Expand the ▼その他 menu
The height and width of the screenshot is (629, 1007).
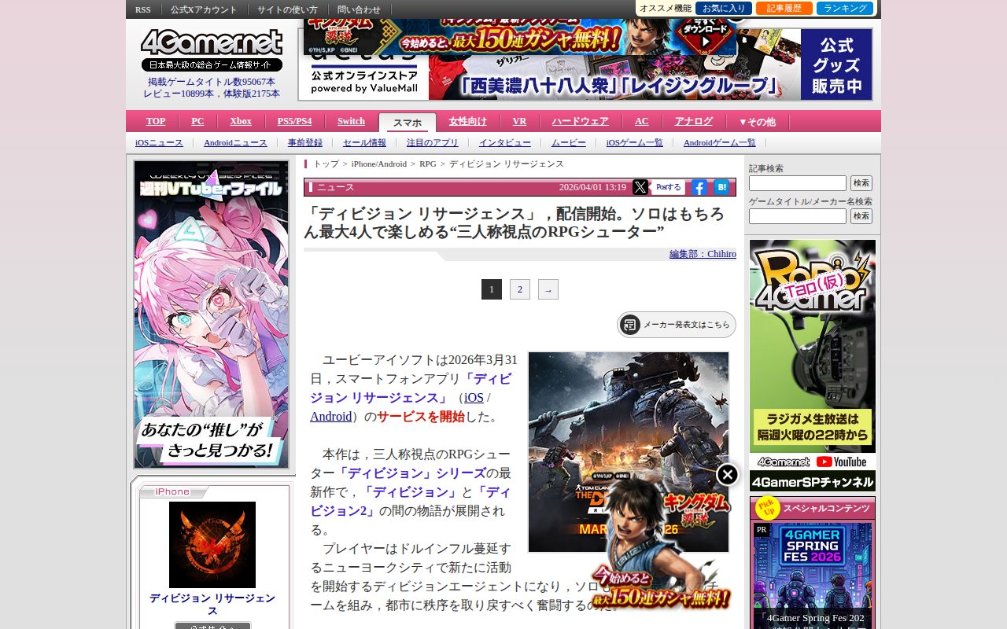pos(757,122)
